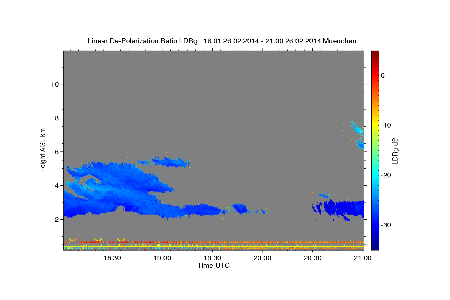Click the colorbar value label -30
Image resolution: width=450 pixels, height=300 pixels.
(386, 225)
